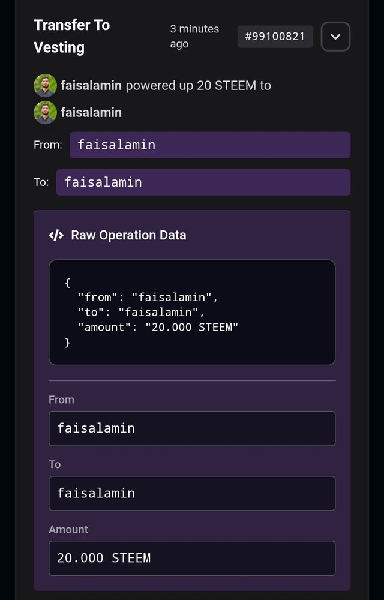The width and height of the screenshot is (384, 600).
Task: Focus the From field in raw data
Action: 191,428
